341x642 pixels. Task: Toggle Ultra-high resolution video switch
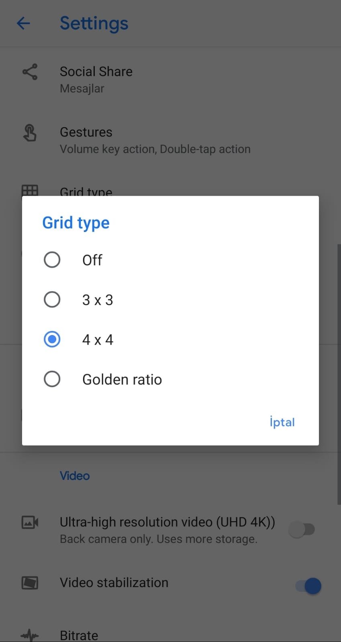(302, 529)
